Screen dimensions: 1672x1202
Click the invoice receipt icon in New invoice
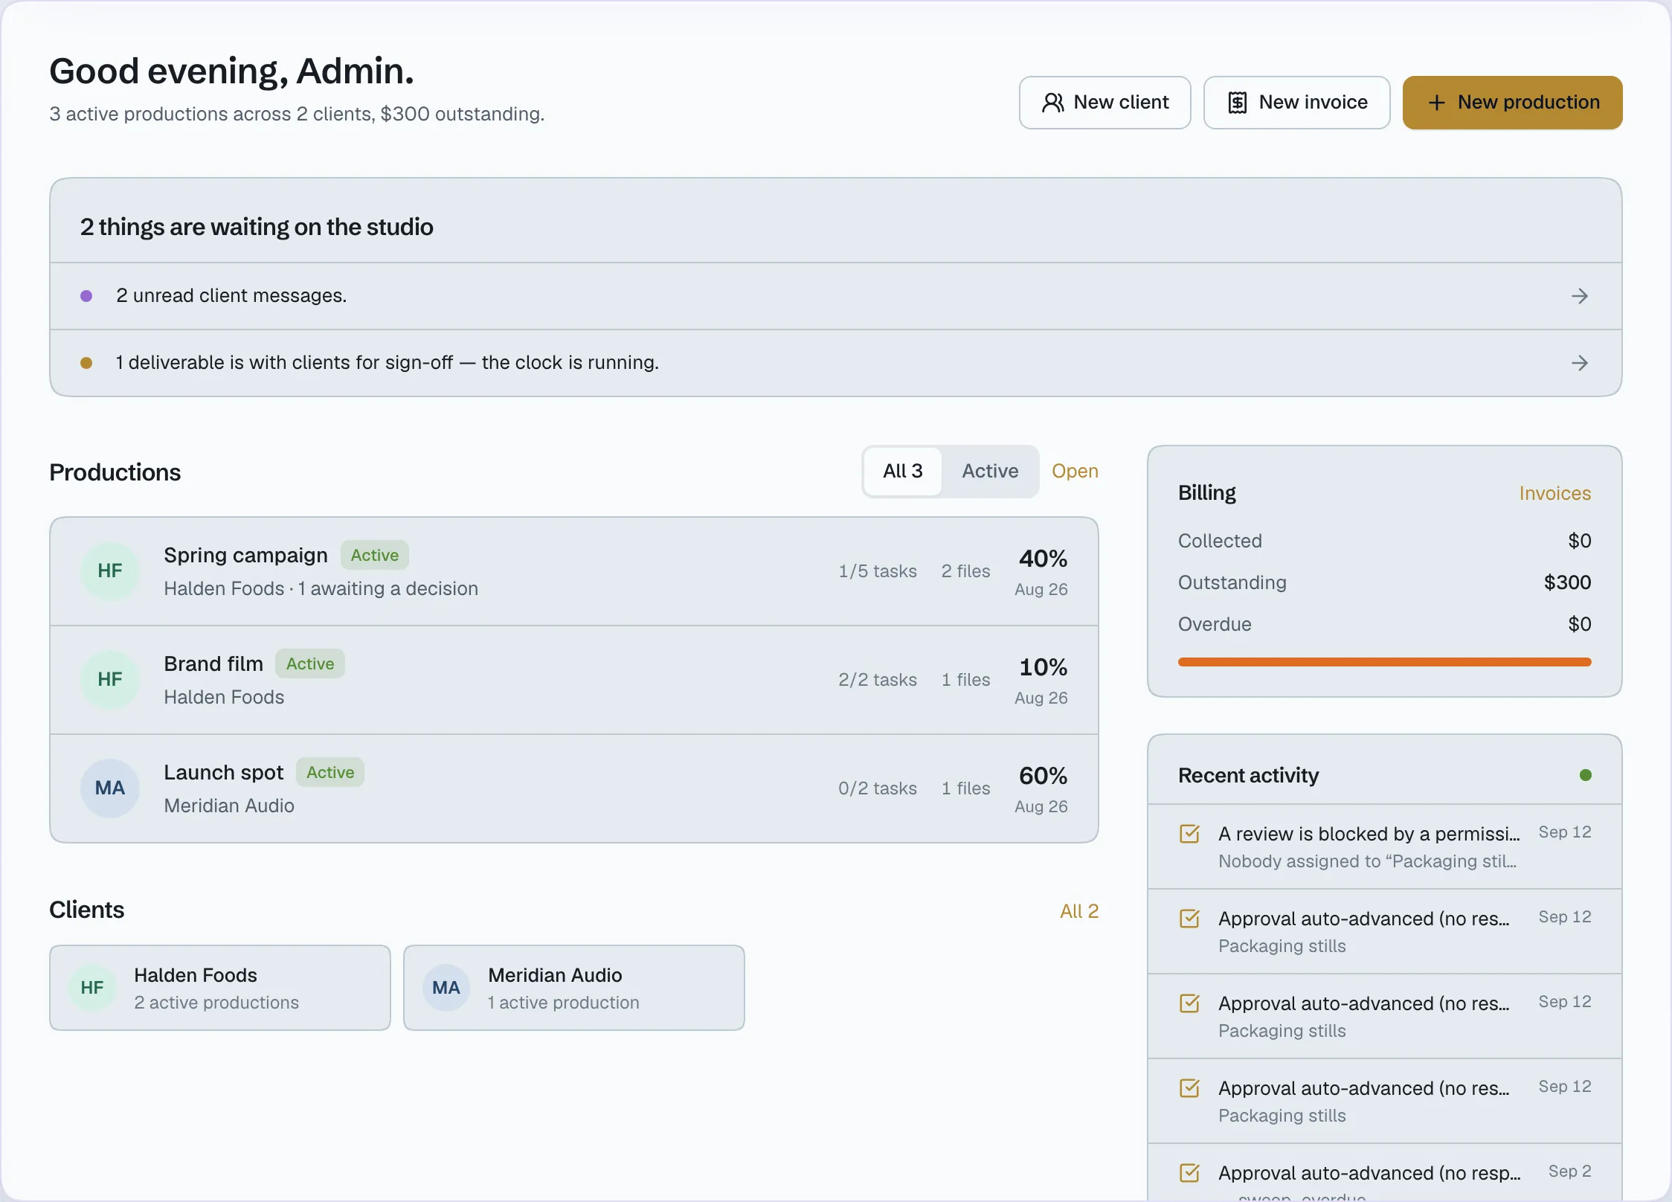click(1238, 103)
